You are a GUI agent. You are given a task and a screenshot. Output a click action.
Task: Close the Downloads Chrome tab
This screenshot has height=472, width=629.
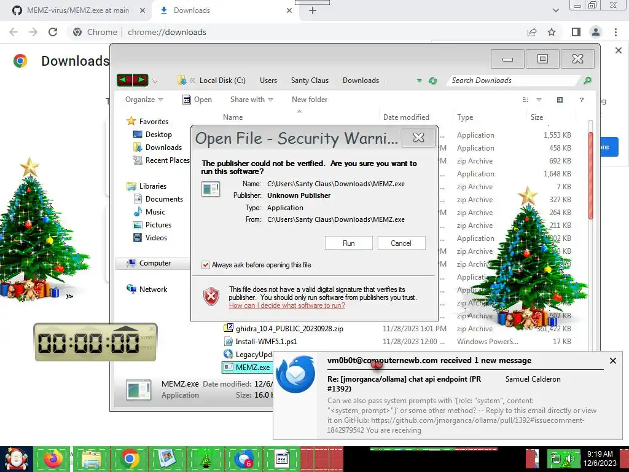289,10
